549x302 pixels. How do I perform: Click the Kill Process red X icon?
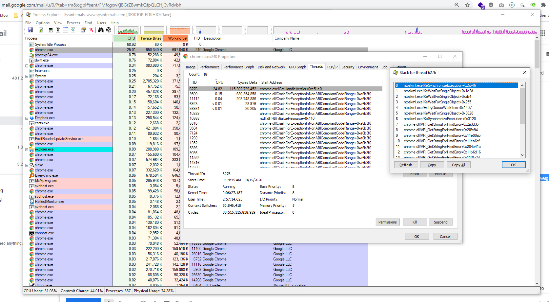91,30
